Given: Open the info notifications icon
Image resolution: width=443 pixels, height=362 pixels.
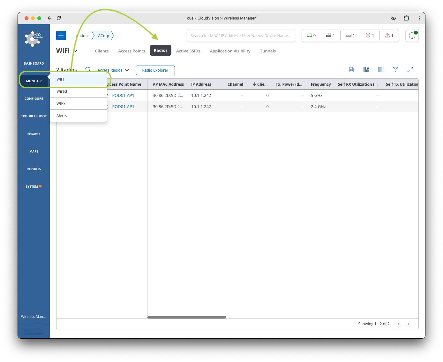Looking at the screenshot, I should [412, 35].
